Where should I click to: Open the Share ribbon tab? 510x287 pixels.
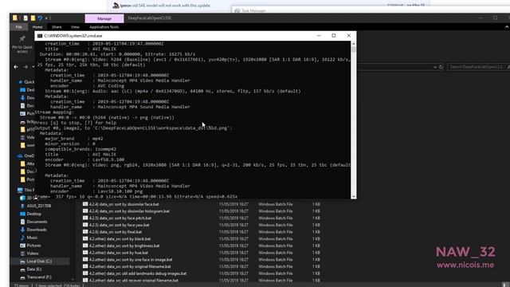coord(57,27)
